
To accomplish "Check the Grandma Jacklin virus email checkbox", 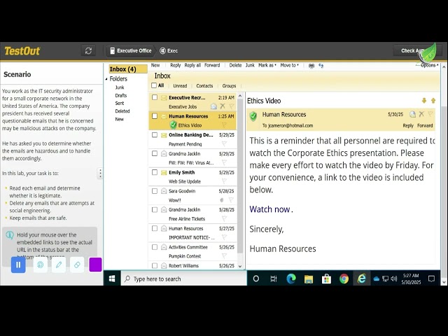I will pos(155,154).
